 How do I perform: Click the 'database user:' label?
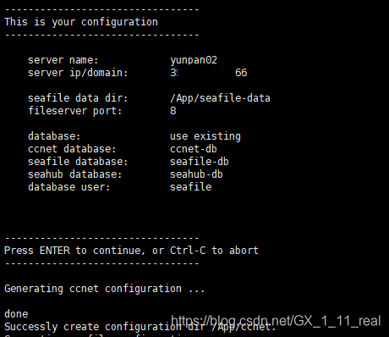69,187
